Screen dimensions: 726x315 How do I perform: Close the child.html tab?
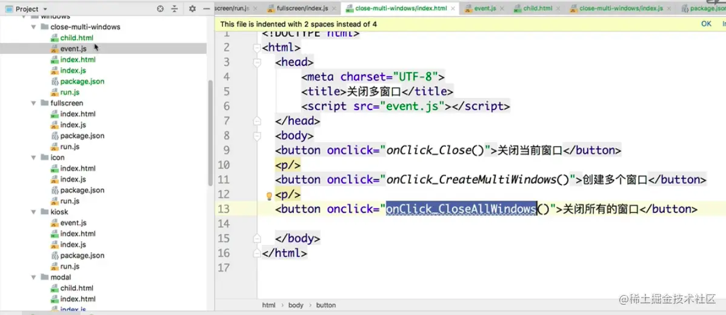tap(558, 8)
